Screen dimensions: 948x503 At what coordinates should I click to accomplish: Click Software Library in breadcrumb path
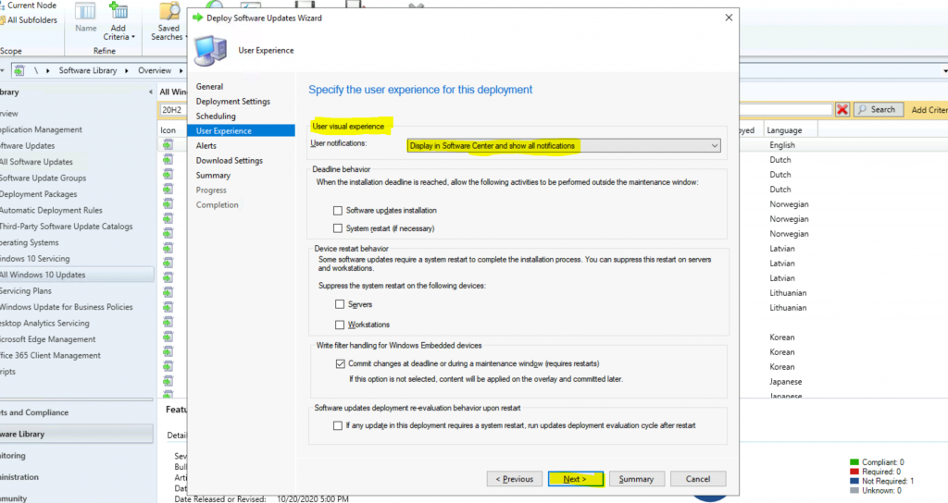(x=88, y=70)
